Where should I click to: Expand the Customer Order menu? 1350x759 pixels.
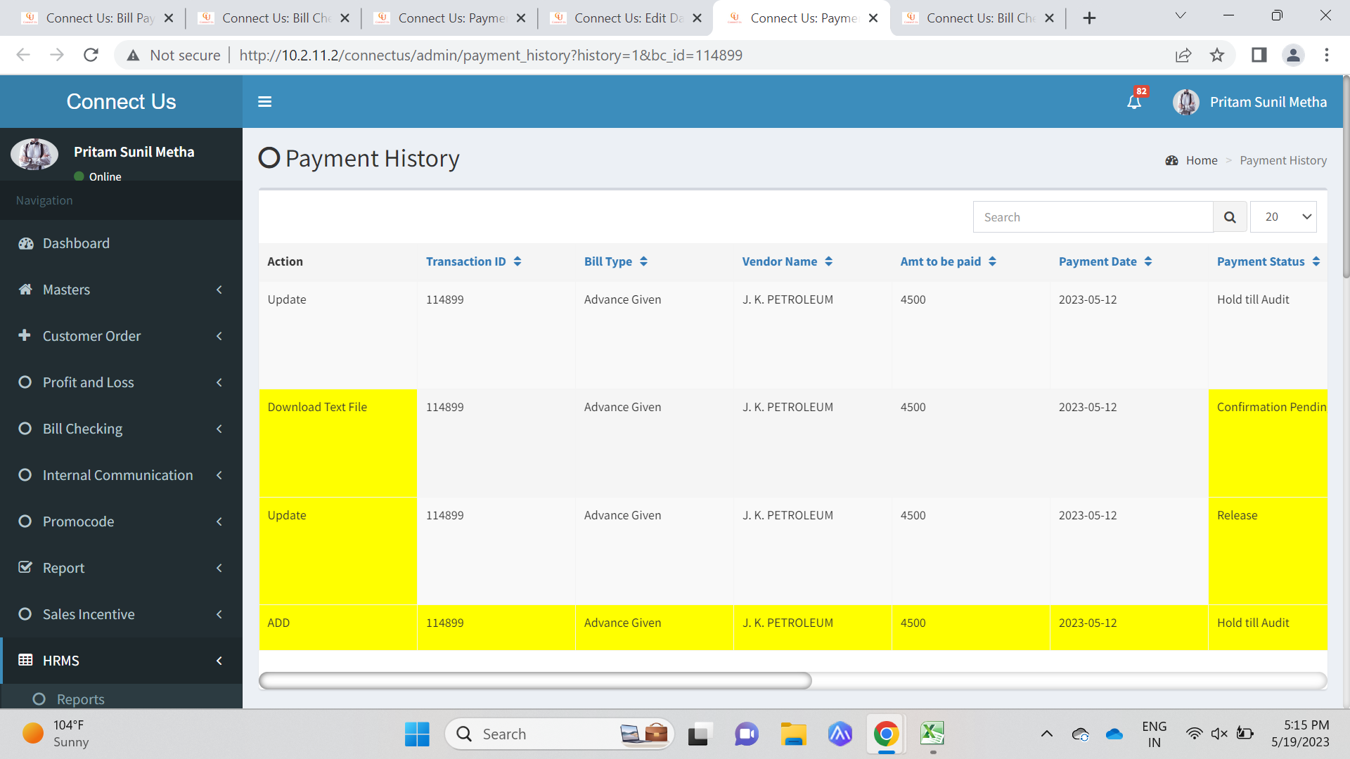pyautogui.click(x=121, y=336)
